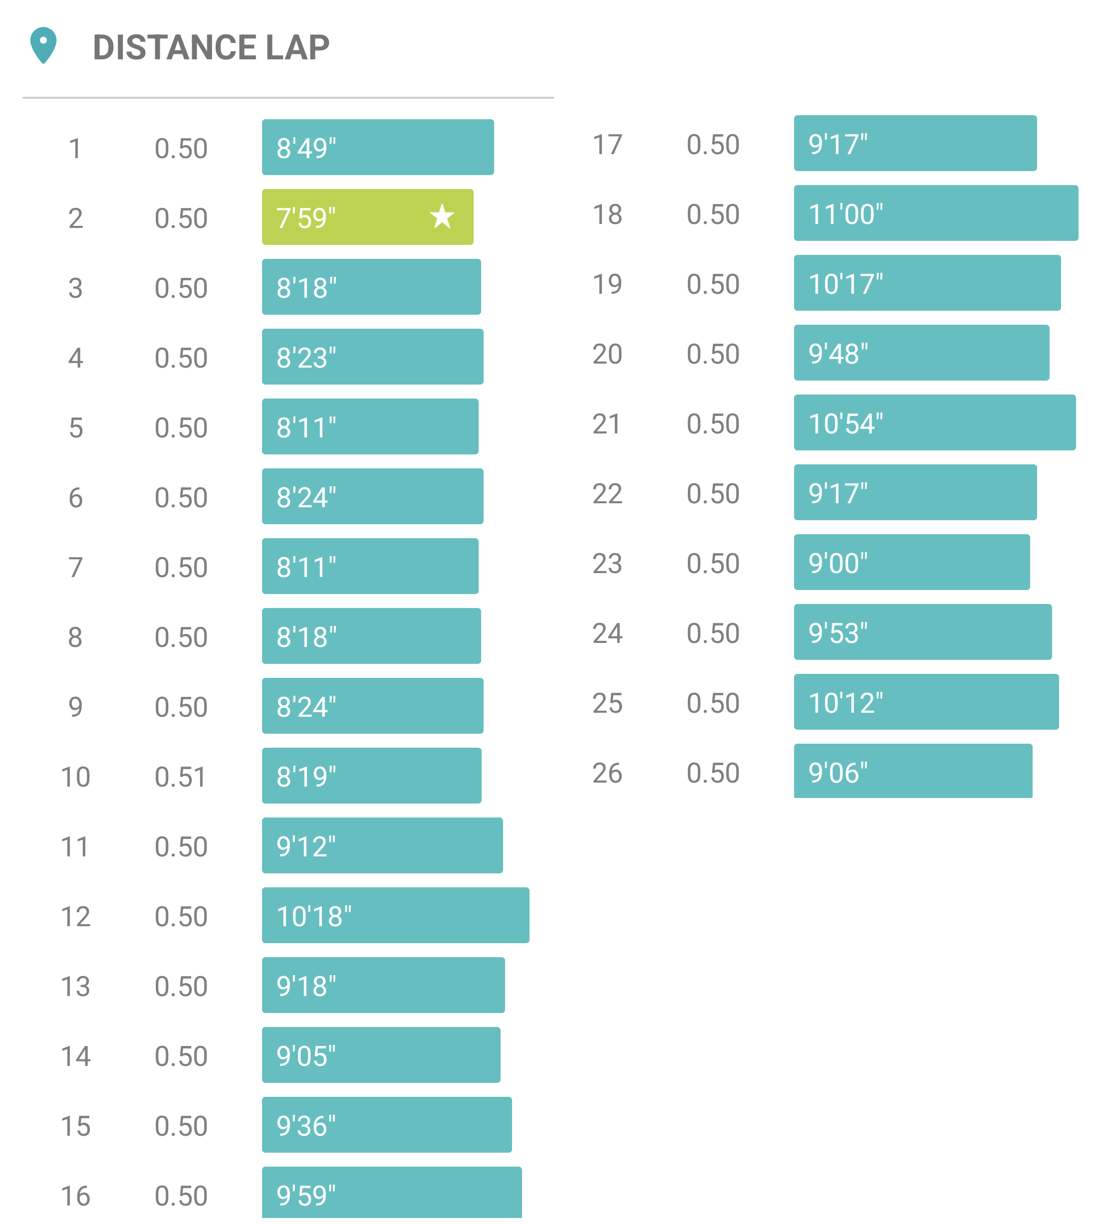Image resolution: width=1103 pixels, height=1224 pixels.
Task: Click the star on the fastest lap
Action: [x=442, y=216]
